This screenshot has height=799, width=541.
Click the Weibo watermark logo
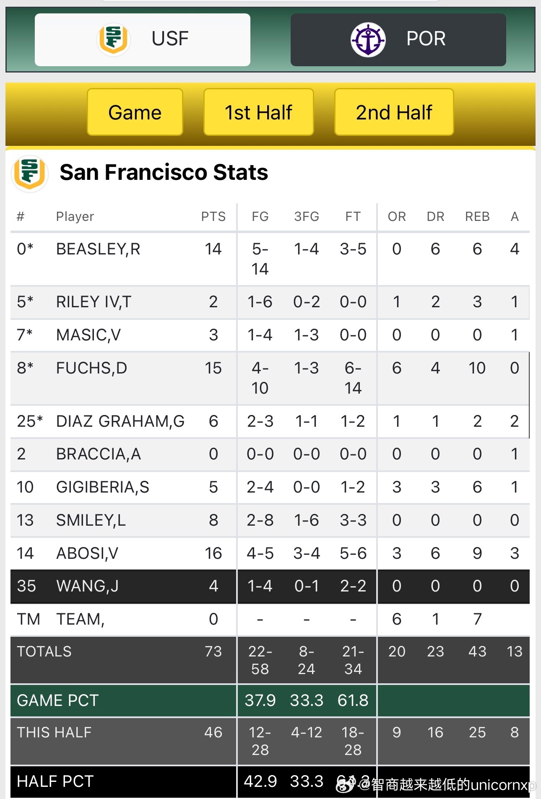346,784
